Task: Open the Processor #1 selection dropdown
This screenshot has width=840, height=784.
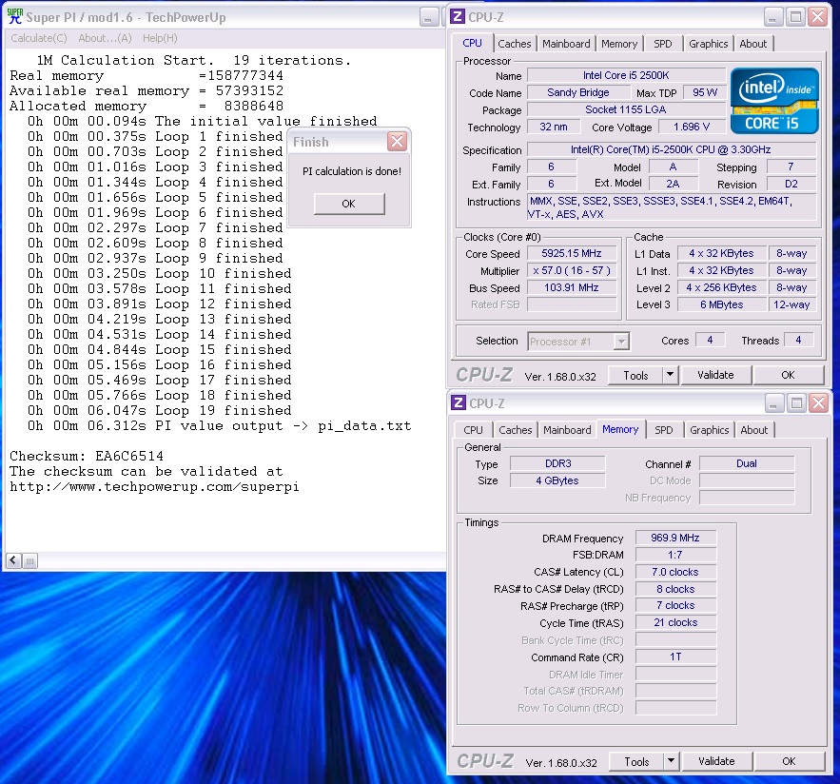Action: point(578,342)
